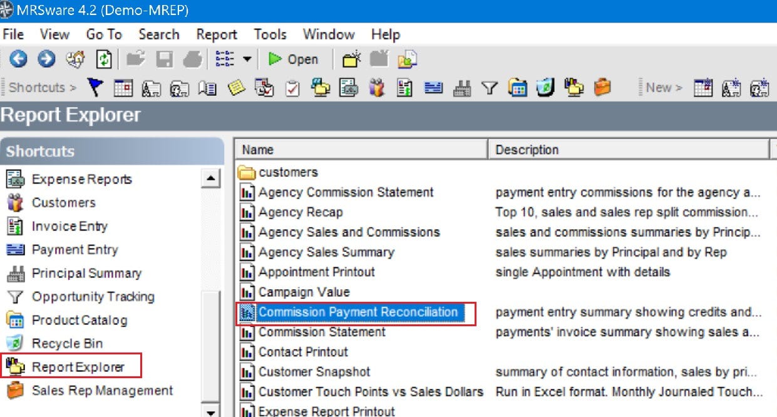Open the View menu
The image size is (777, 417).
coord(55,34)
